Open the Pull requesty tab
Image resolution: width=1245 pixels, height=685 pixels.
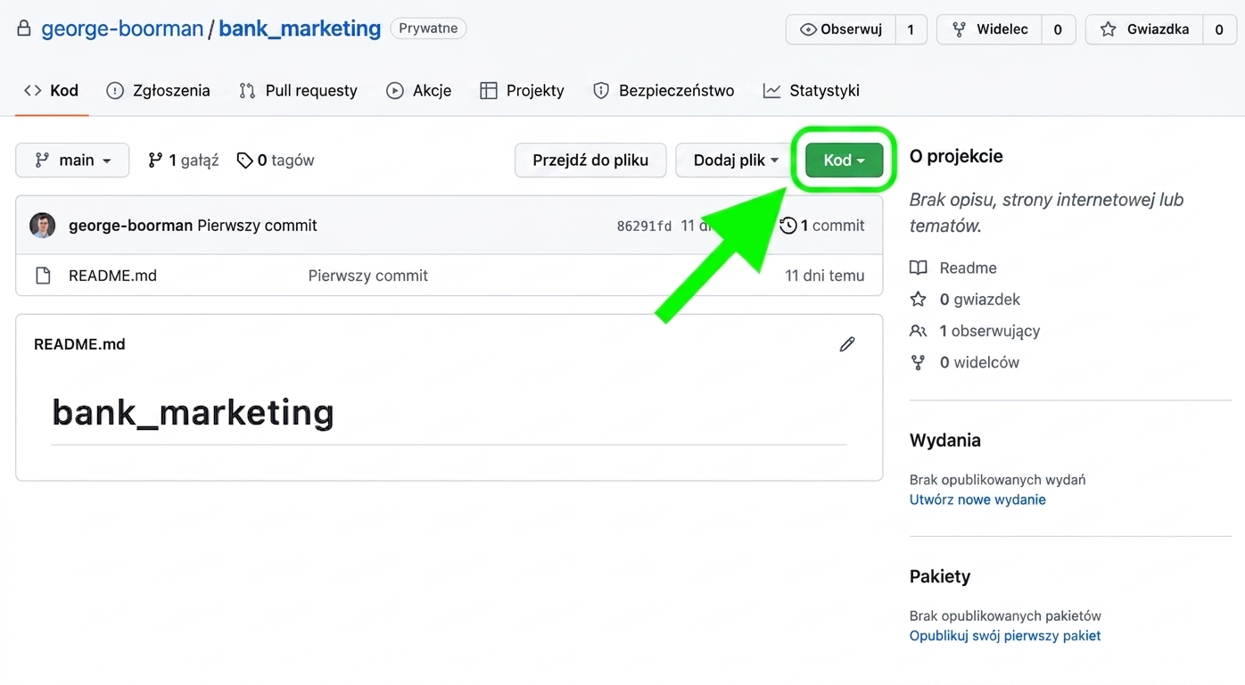pyautogui.click(x=298, y=90)
